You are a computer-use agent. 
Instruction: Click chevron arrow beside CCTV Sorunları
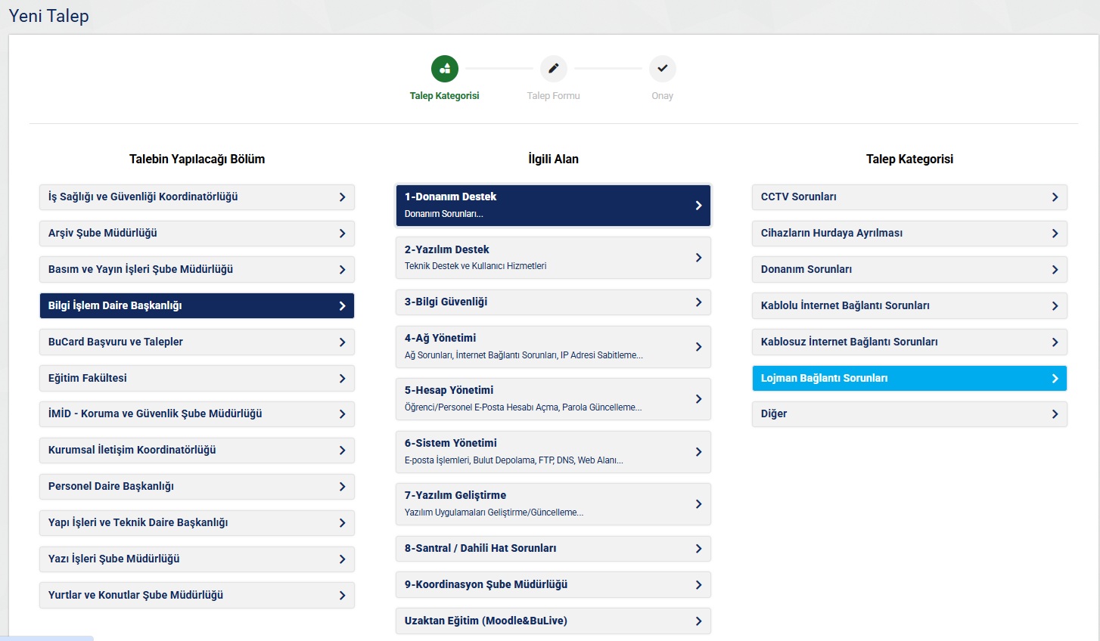[x=1055, y=197]
